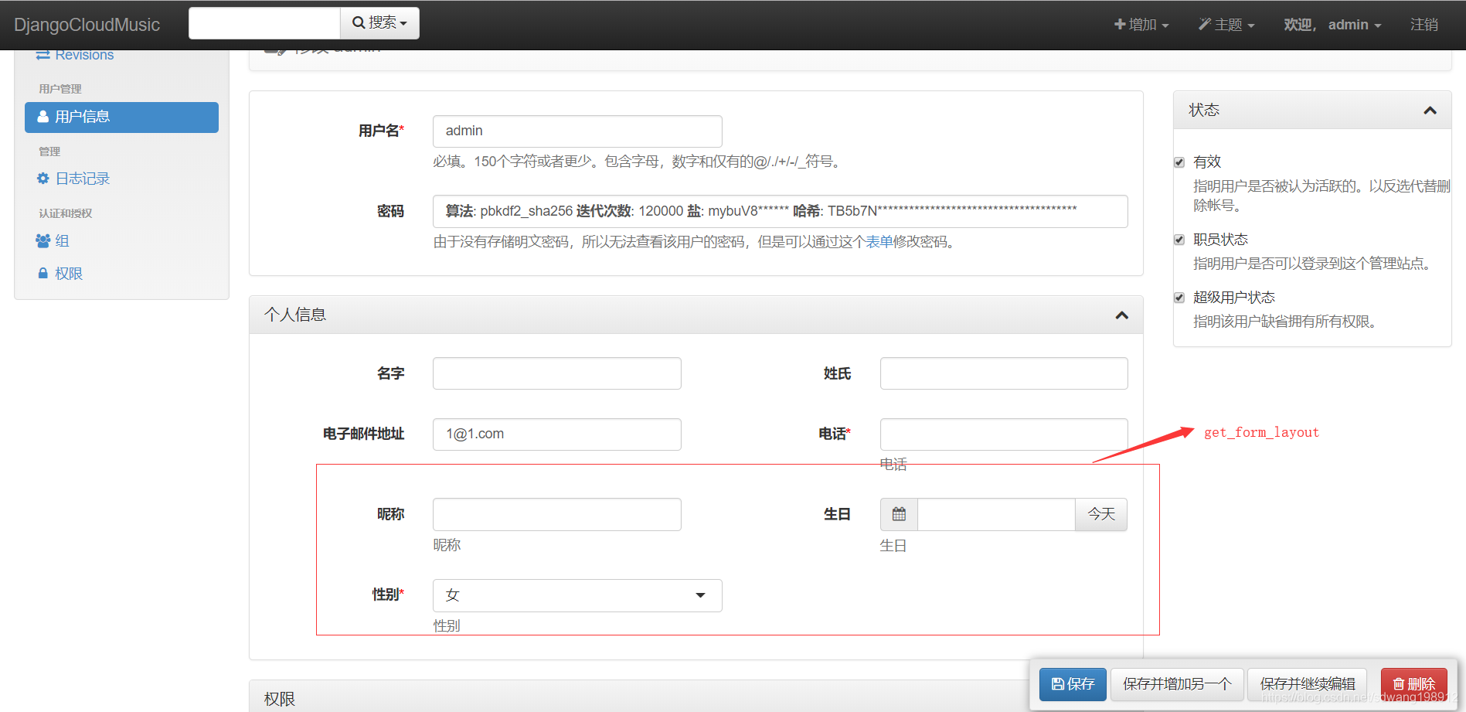Focus the top navbar search field

tap(264, 23)
